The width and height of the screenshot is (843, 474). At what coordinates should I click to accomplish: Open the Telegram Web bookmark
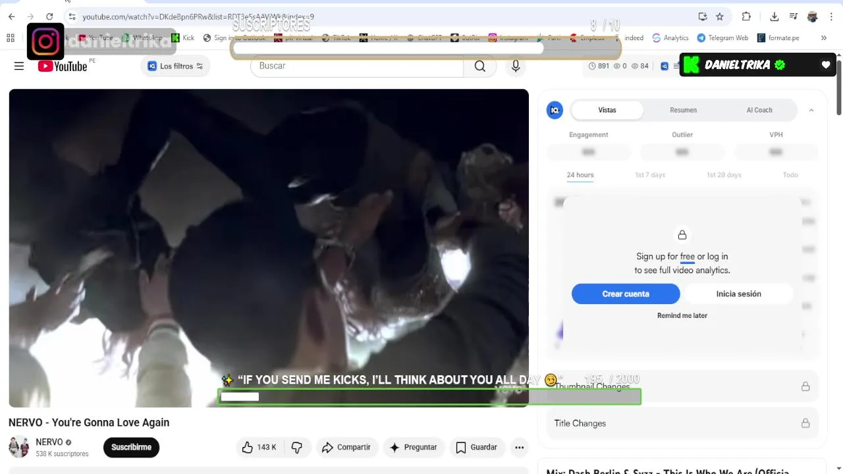pyautogui.click(x=722, y=38)
